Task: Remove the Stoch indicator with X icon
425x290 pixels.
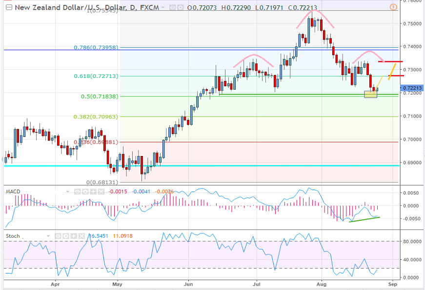Action: (81, 236)
